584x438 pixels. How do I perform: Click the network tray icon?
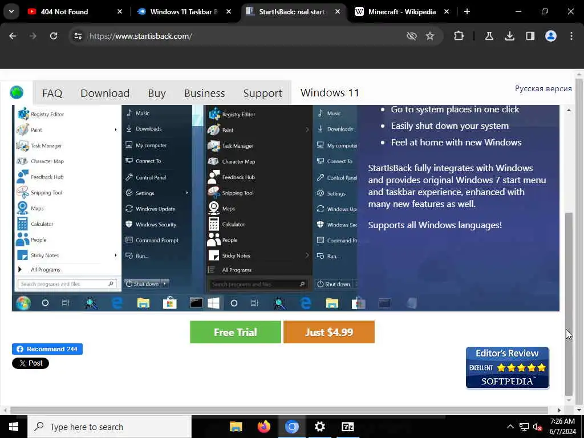524,427
